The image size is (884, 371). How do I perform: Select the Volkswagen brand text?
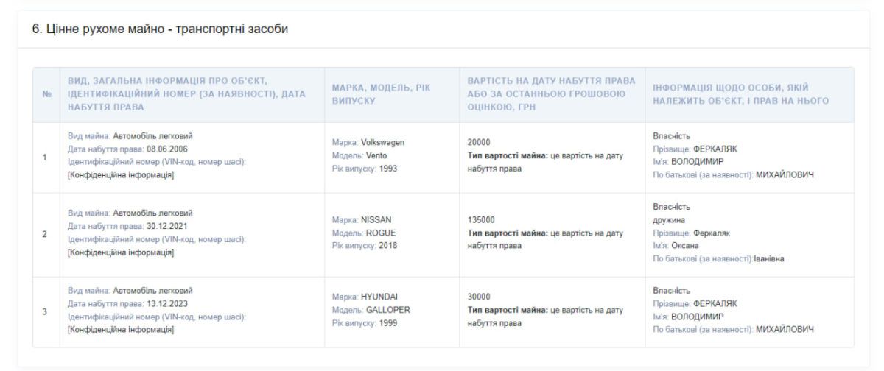click(x=382, y=143)
